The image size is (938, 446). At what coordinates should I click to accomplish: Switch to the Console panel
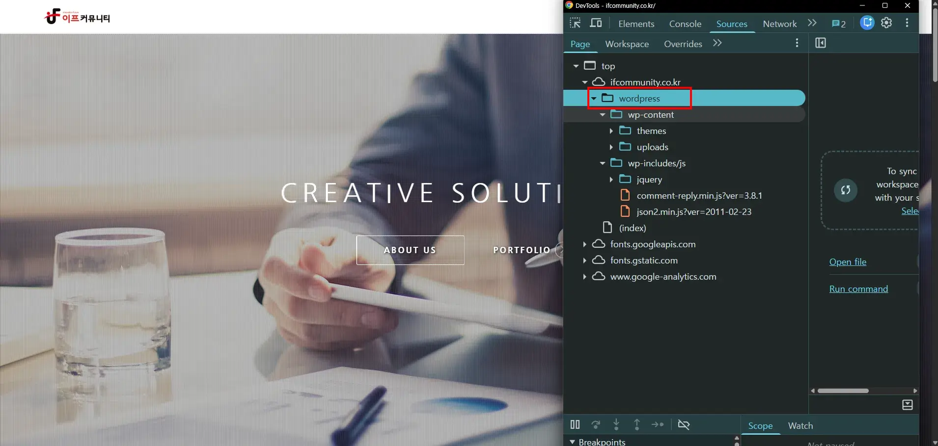pos(685,24)
